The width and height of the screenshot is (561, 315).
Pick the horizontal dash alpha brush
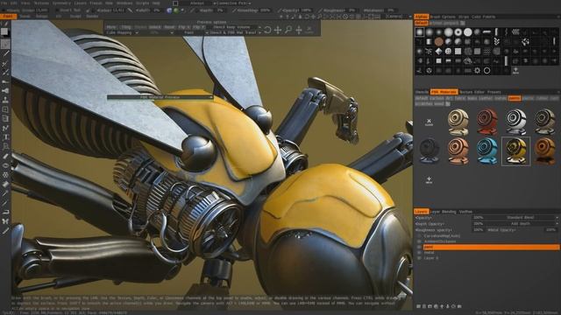487,32
